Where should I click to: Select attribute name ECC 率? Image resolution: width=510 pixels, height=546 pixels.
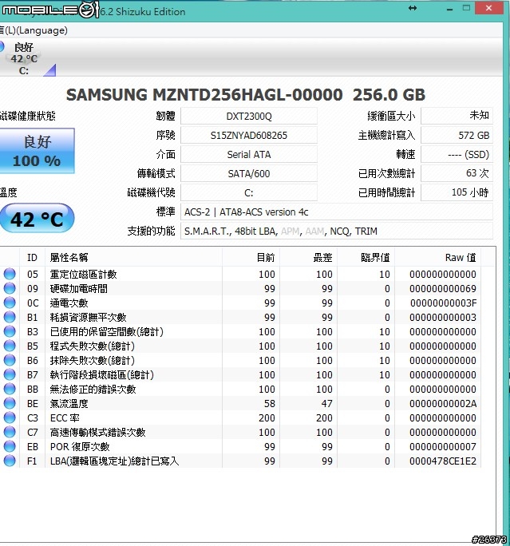point(65,417)
